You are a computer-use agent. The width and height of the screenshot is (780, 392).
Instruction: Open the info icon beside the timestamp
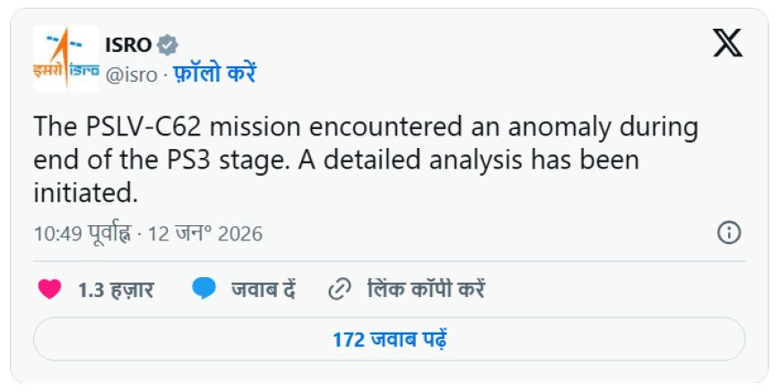(728, 233)
